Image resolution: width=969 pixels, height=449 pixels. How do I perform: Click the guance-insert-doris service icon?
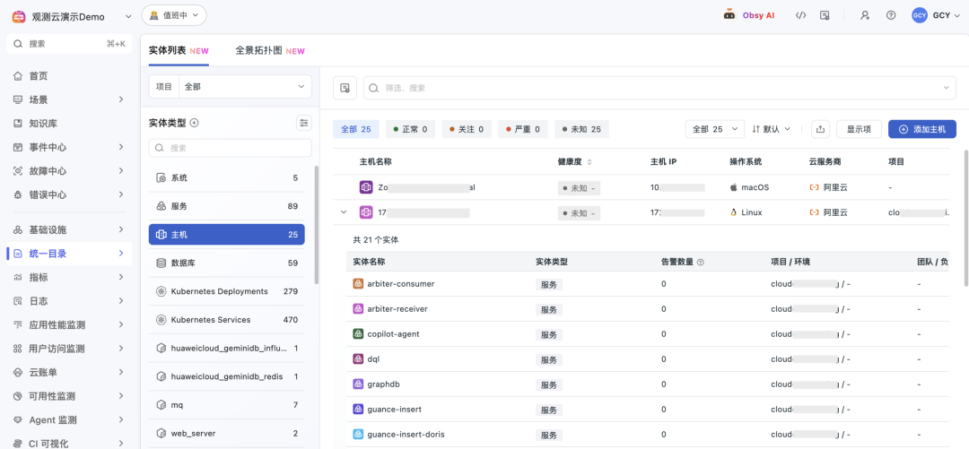(x=358, y=434)
